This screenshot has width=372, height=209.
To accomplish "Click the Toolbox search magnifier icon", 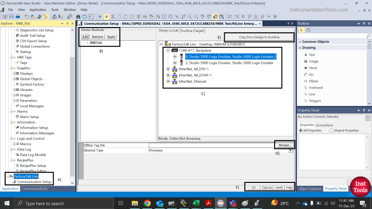I will click(369, 35).
